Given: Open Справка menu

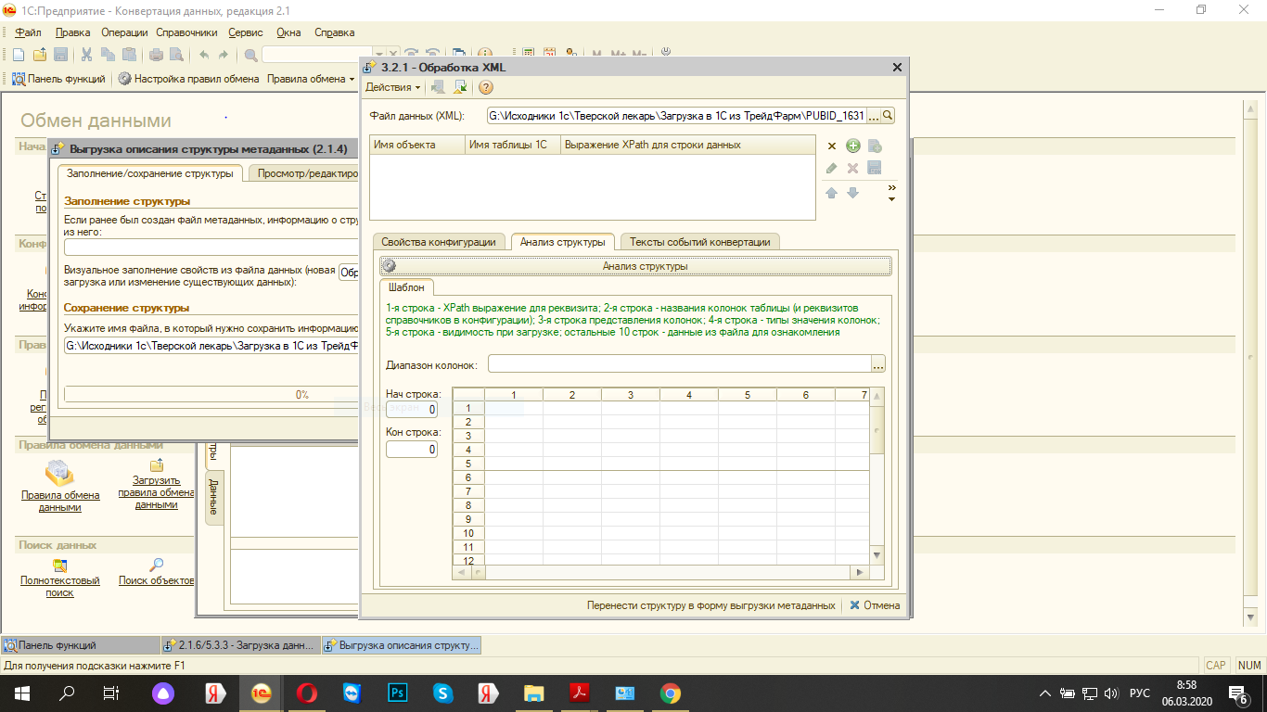Looking at the screenshot, I should click(x=335, y=32).
